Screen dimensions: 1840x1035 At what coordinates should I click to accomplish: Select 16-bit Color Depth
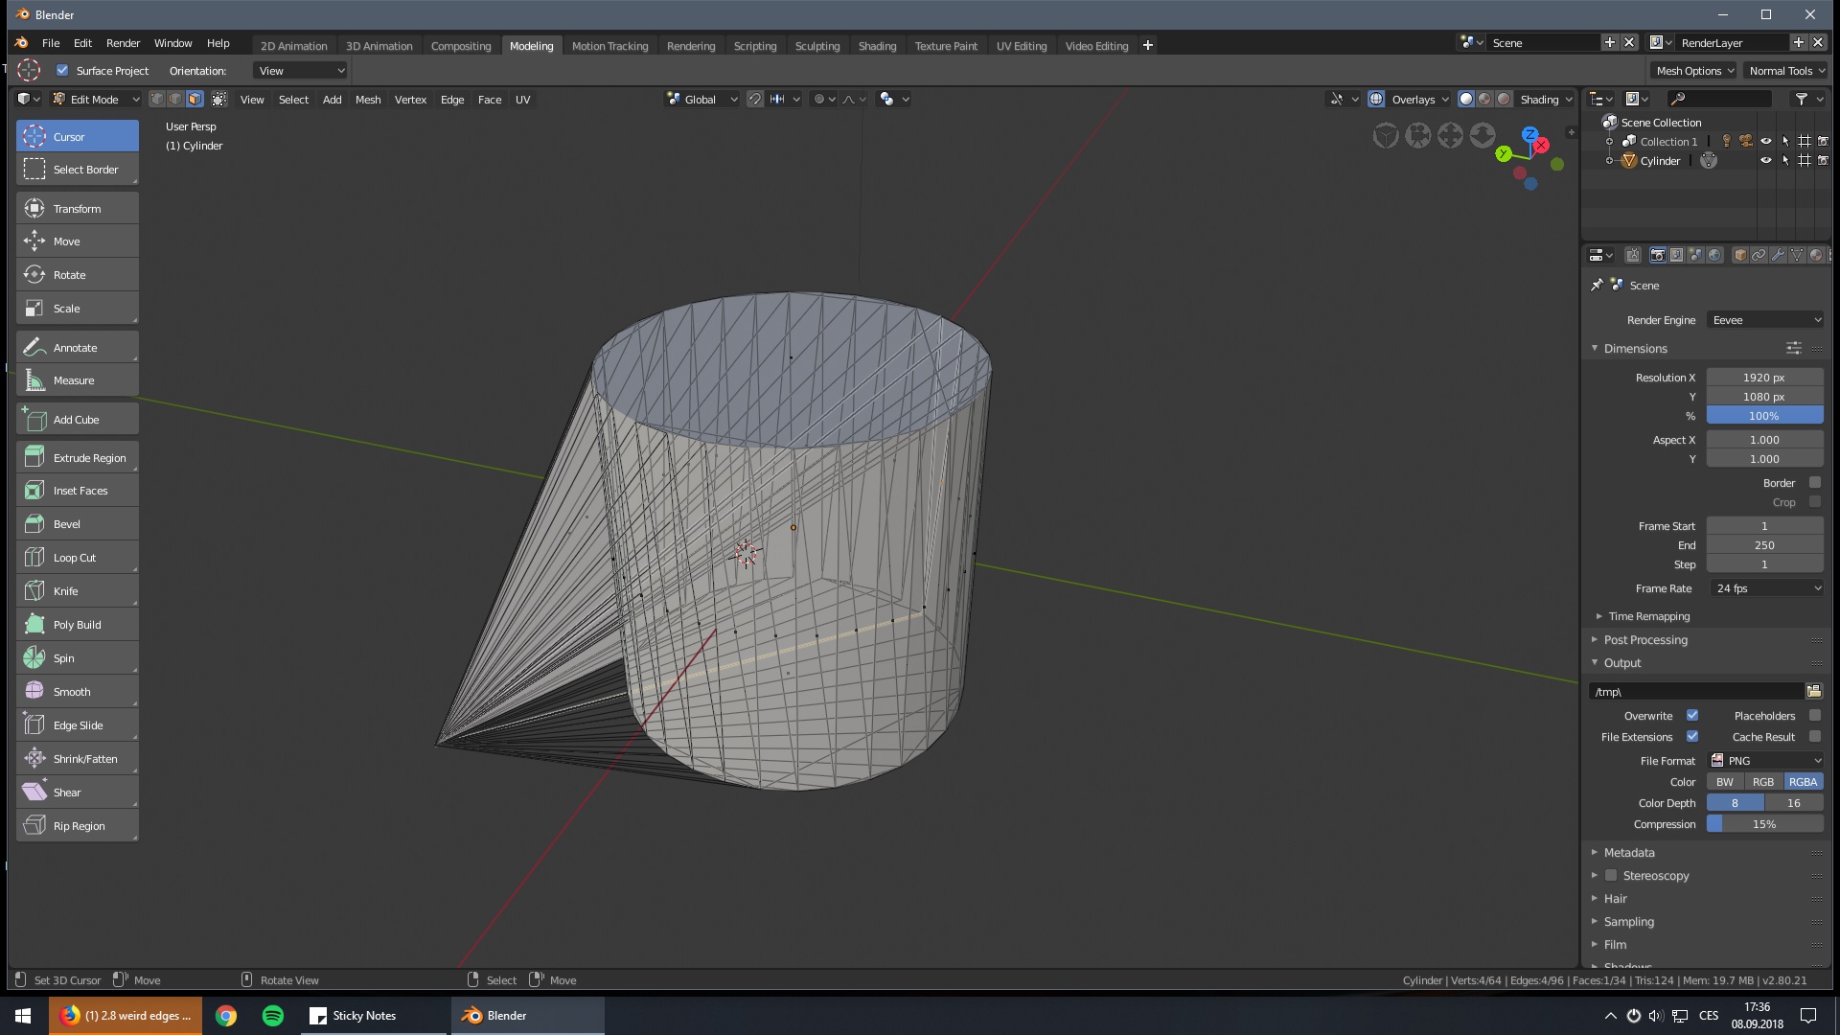click(x=1794, y=803)
